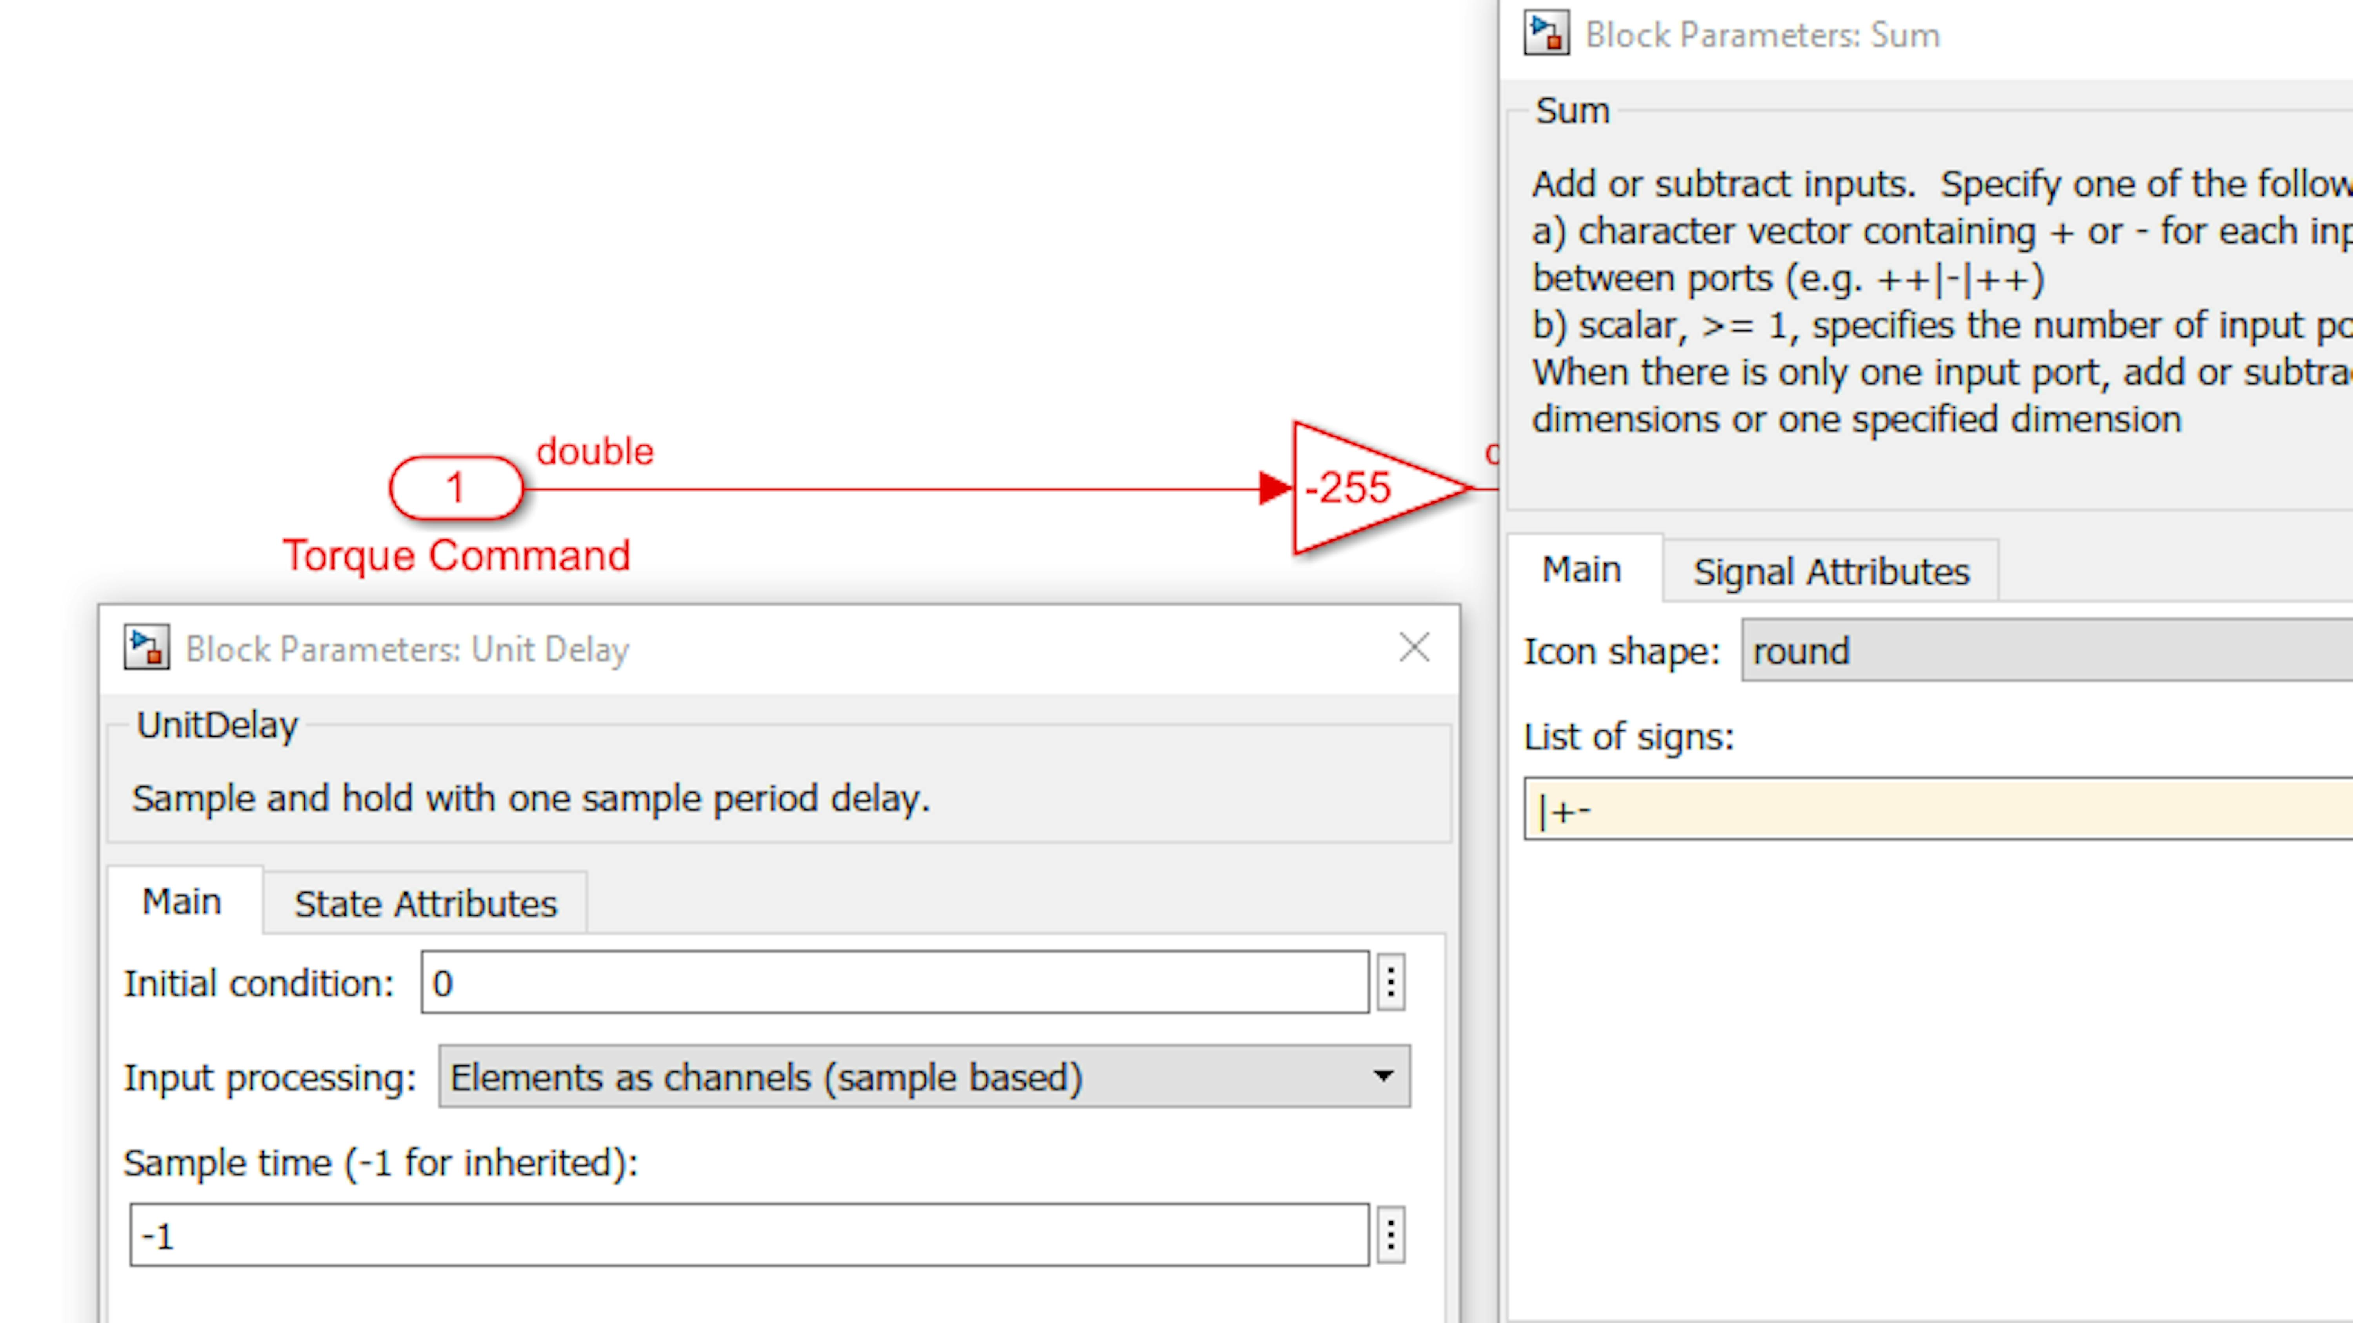The width and height of the screenshot is (2353, 1323).
Task: Open the Signal Attributes tab in Sum dialog
Action: [1831, 572]
